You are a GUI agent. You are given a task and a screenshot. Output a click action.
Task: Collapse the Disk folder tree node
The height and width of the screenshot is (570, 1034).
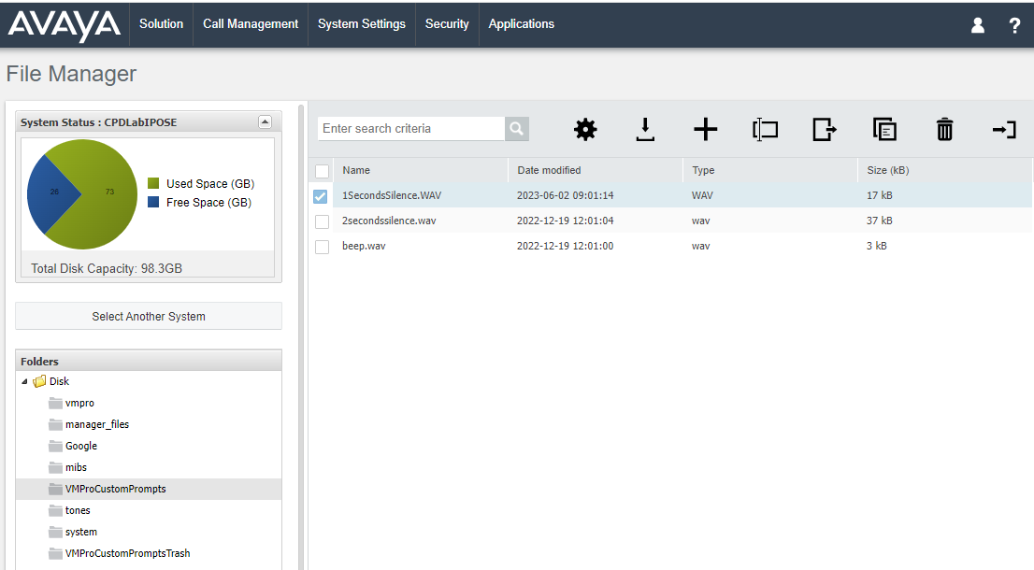[x=24, y=381]
